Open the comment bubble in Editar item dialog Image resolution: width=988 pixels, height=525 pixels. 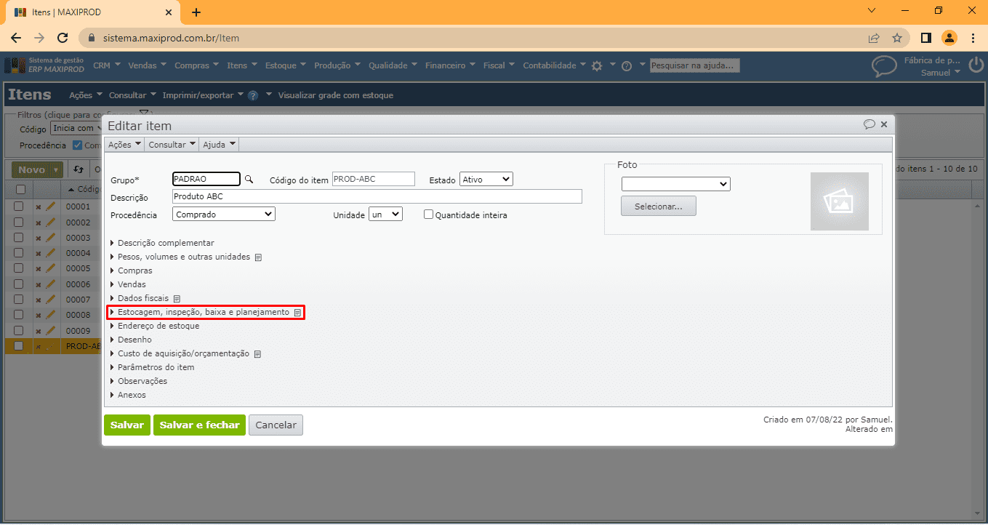tap(869, 124)
